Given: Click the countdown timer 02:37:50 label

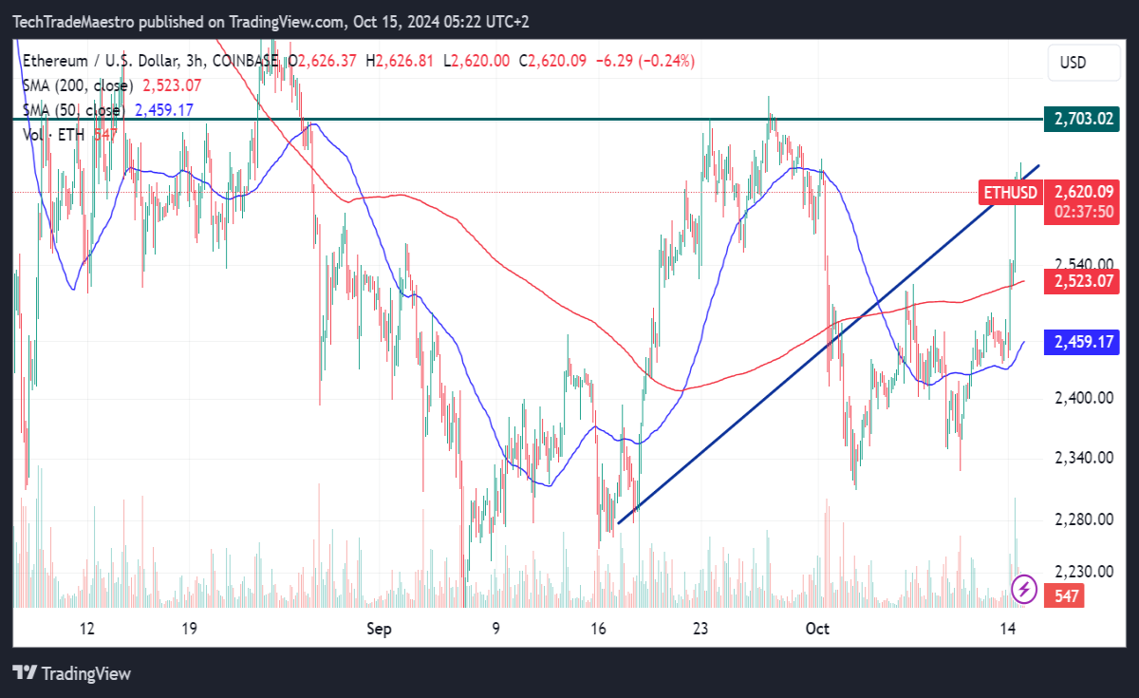Looking at the screenshot, I should click(x=1083, y=212).
